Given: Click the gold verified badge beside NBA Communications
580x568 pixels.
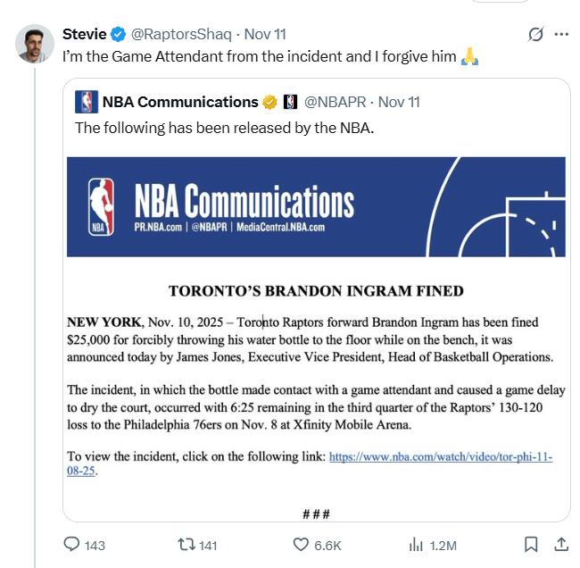Looking at the screenshot, I should point(269,102).
